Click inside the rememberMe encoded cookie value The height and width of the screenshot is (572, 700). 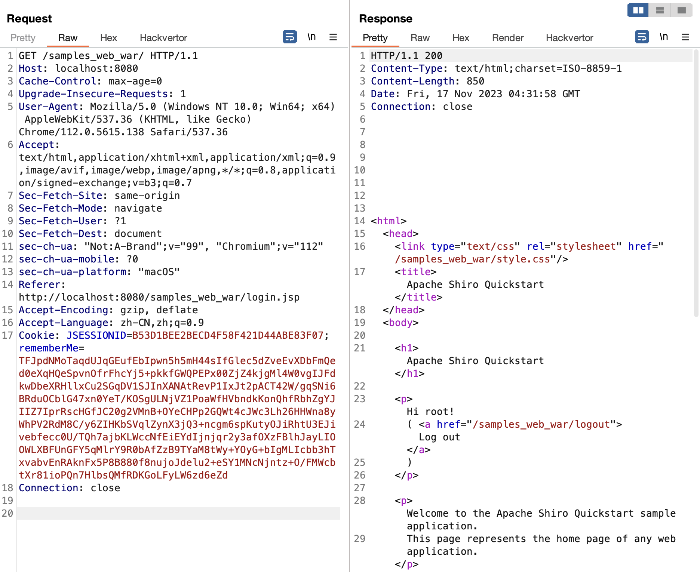pos(177,418)
